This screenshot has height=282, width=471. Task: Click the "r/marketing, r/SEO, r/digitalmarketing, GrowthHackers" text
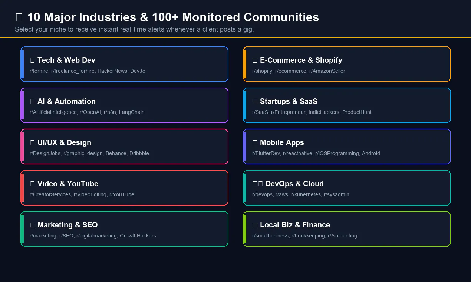point(93,236)
